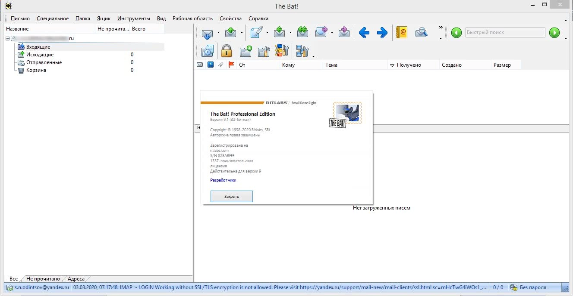The image size is (573, 296).
Task: Expand hidden toolbar buttons chevron
Action: [441, 28]
